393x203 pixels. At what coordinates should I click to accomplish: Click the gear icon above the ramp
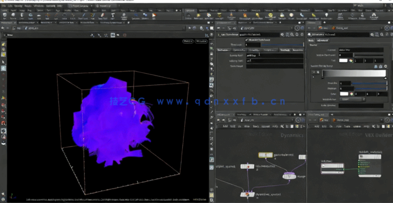(386, 67)
